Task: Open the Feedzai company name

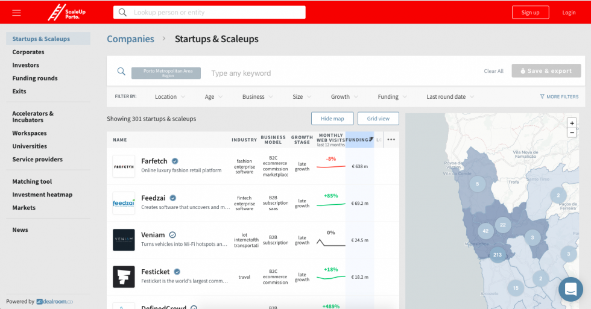Action: (x=153, y=198)
